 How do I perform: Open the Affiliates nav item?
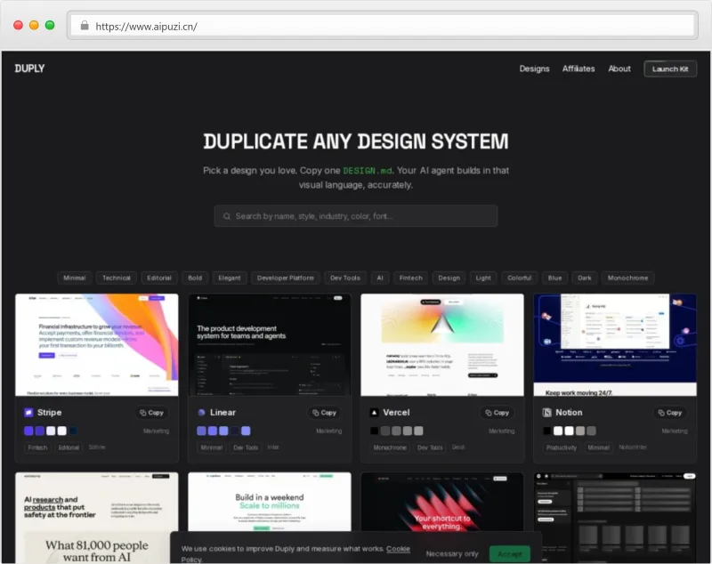point(578,68)
